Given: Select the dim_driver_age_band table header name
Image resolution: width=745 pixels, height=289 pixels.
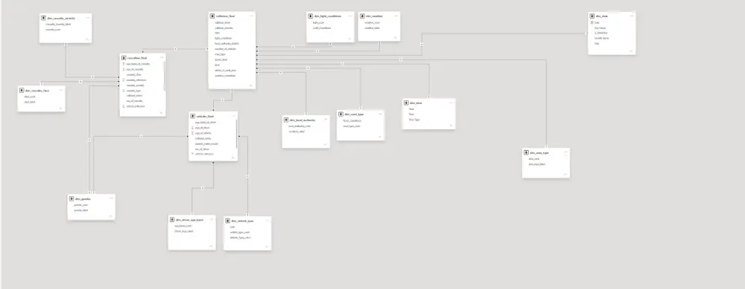Looking at the screenshot, I should pyautogui.click(x=189, y=221).
